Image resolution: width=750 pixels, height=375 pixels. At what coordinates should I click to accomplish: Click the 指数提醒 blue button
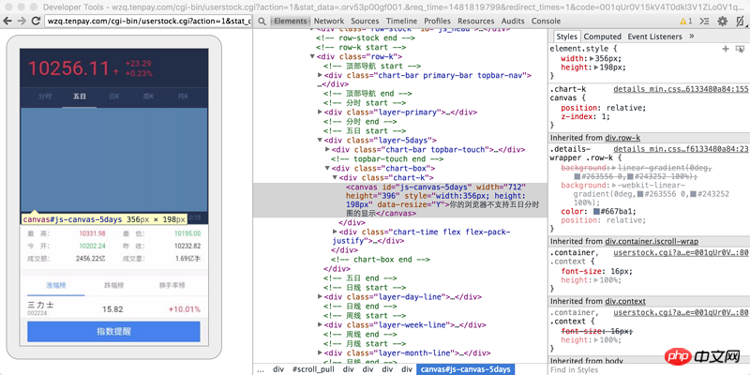pos(113,332)
